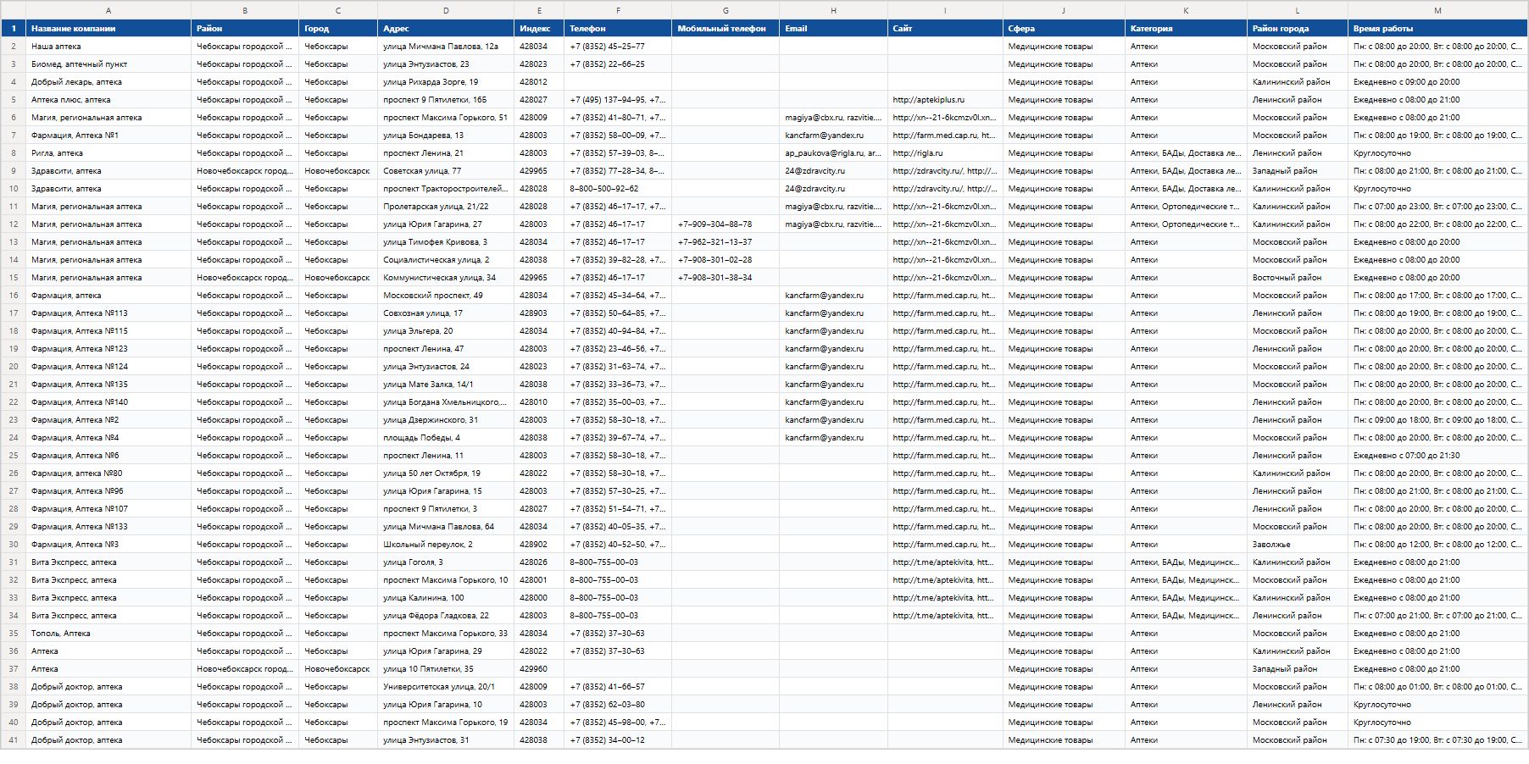Select the 'Восточный район' district cell

click(x=1298, y=277)
